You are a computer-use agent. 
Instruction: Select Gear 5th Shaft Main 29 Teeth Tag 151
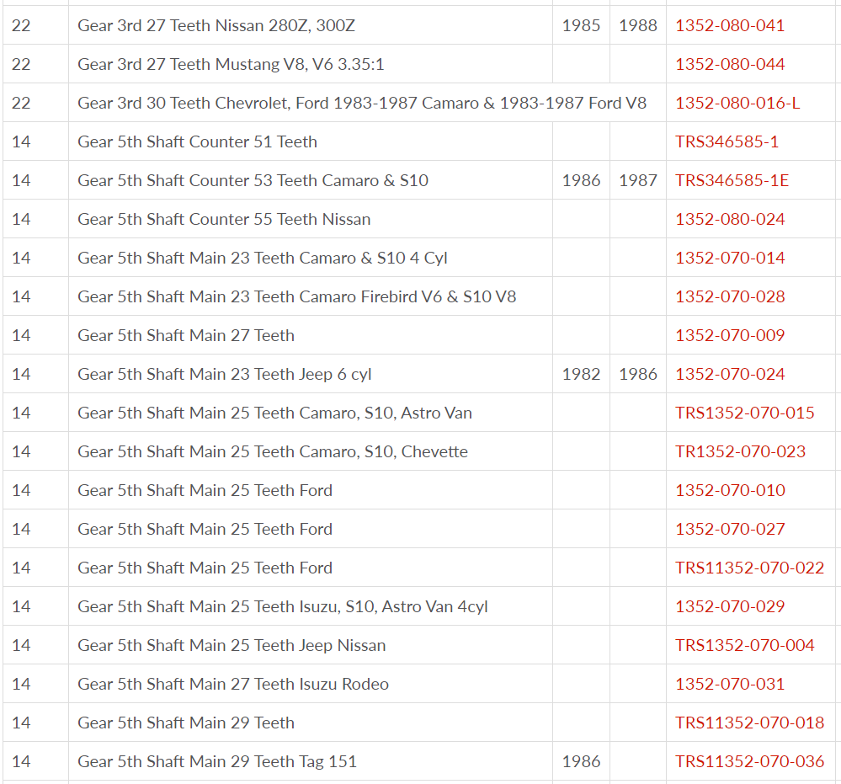(x=217, y=761)
